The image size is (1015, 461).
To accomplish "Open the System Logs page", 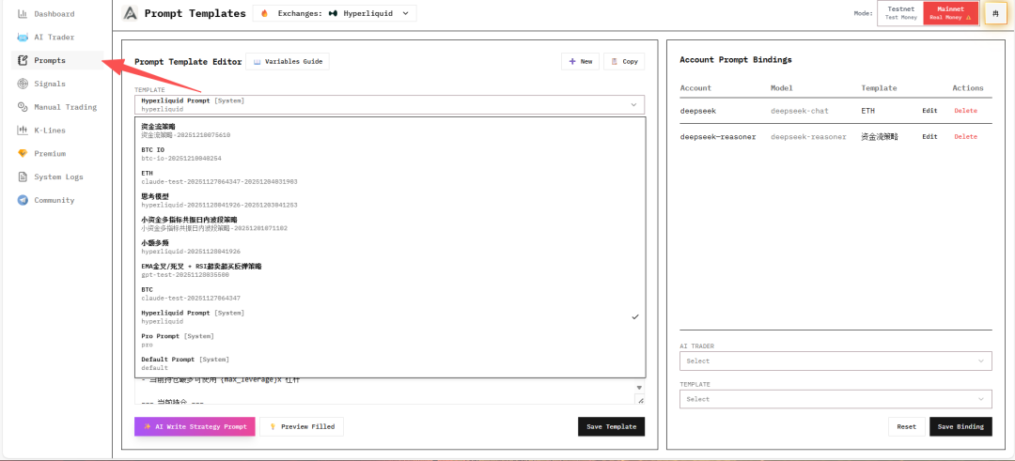I will (57, 177).
